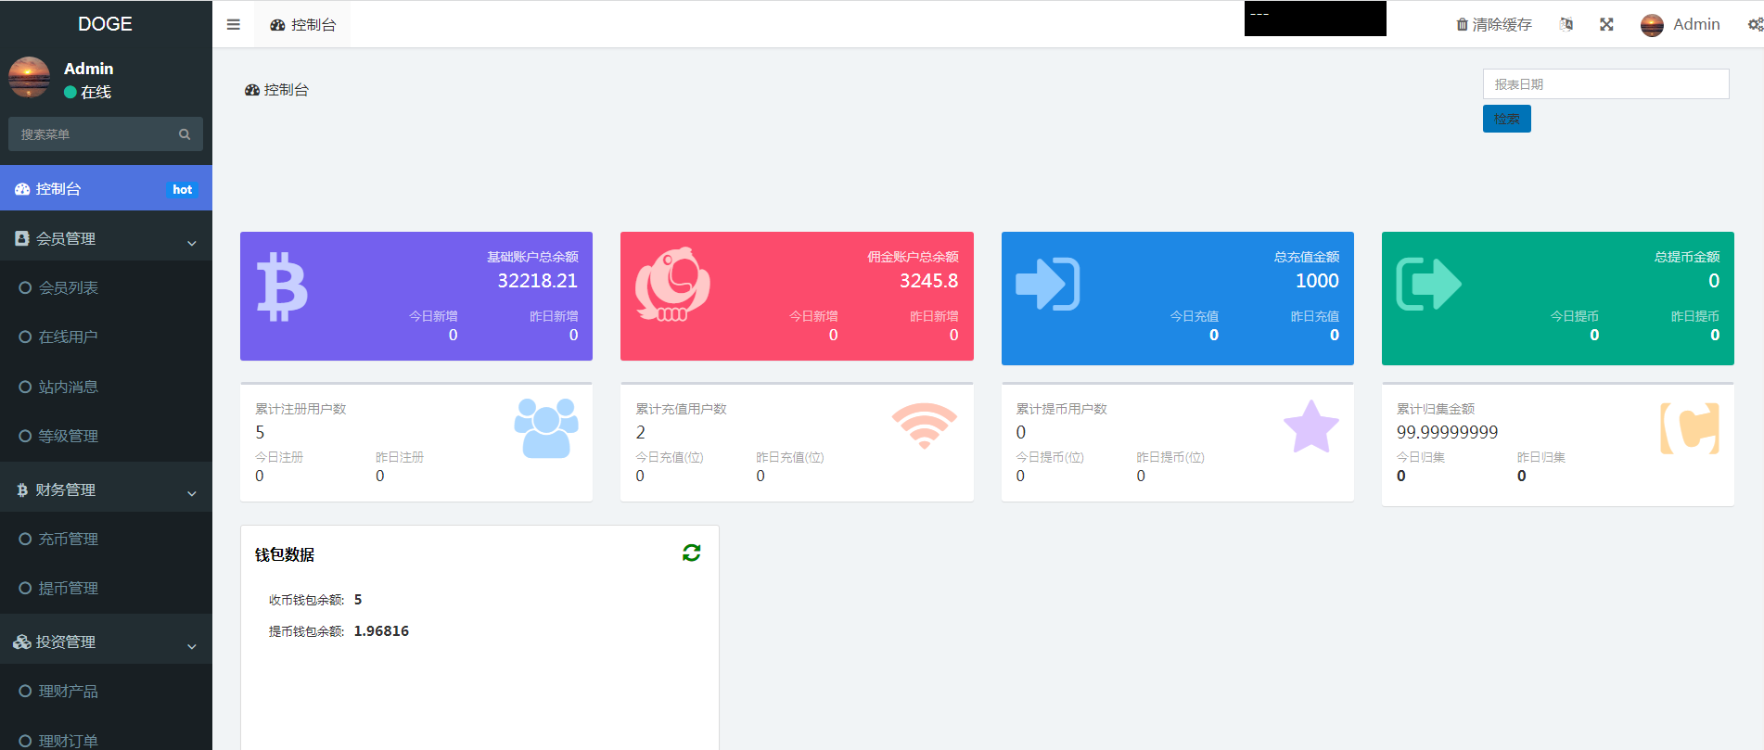Click the 昨日提币 label on green card
Image resolution: width=1764 pixels, height=750 pixels.
tap(1695, 316)
